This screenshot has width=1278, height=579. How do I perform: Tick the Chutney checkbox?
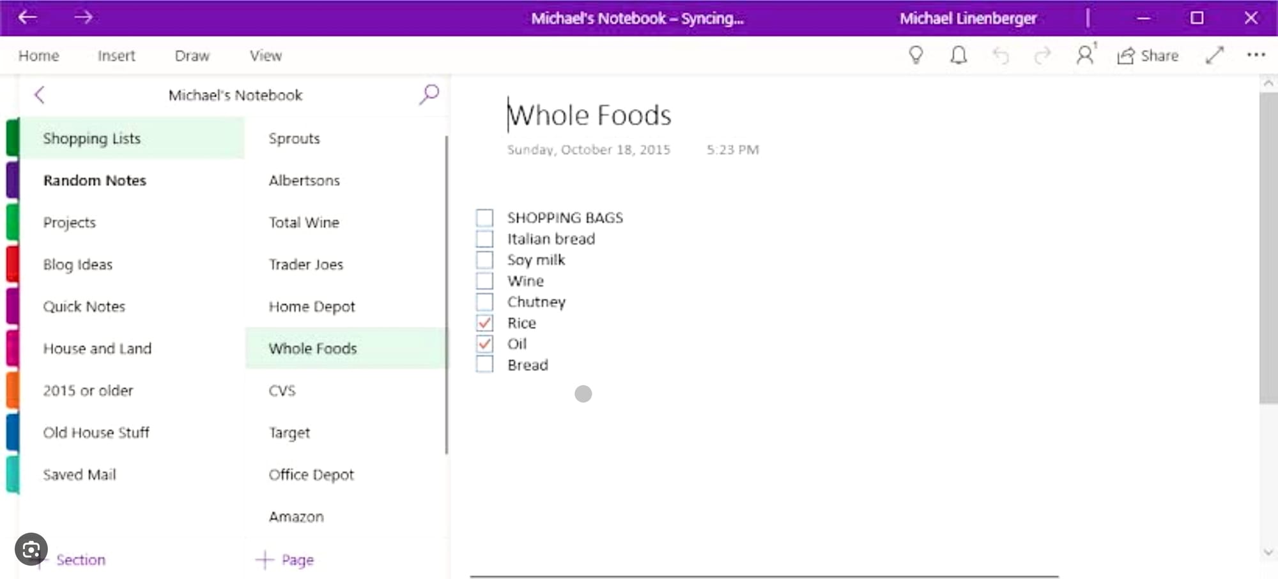click(484, 302)
